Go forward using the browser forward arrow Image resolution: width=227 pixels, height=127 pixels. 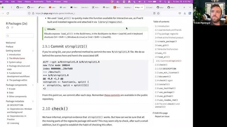pos(2,13)
